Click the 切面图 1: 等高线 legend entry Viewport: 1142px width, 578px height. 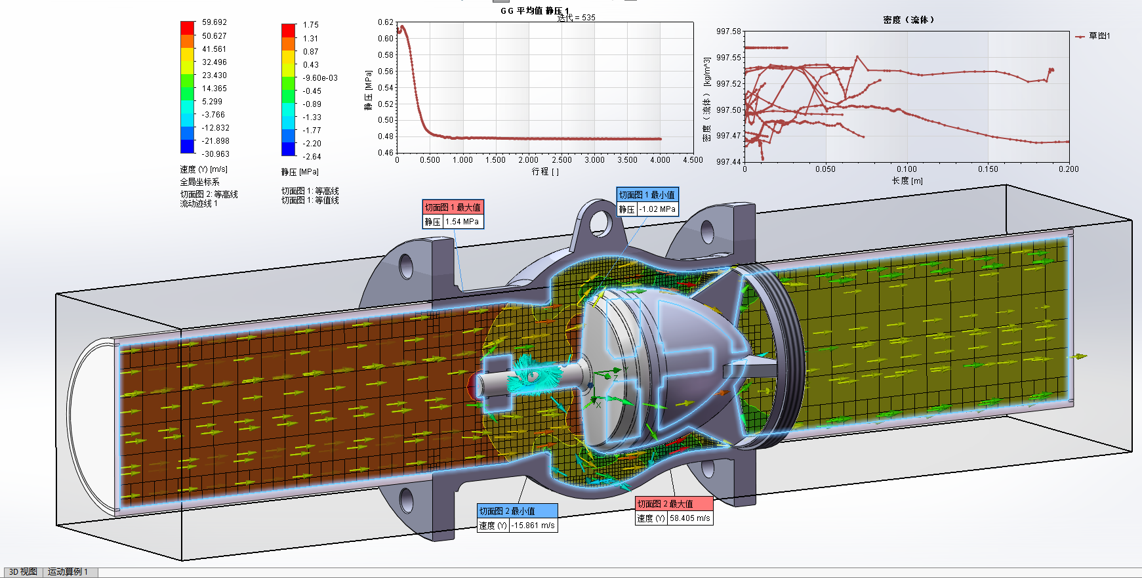click(x=310, y=191)
